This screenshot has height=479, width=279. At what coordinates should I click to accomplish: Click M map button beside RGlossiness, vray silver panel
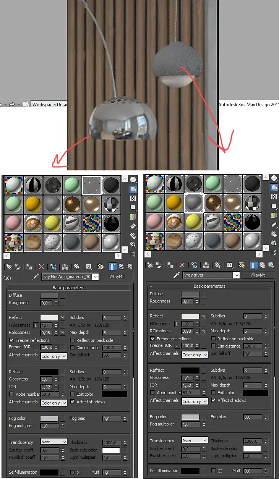[203, 331]
